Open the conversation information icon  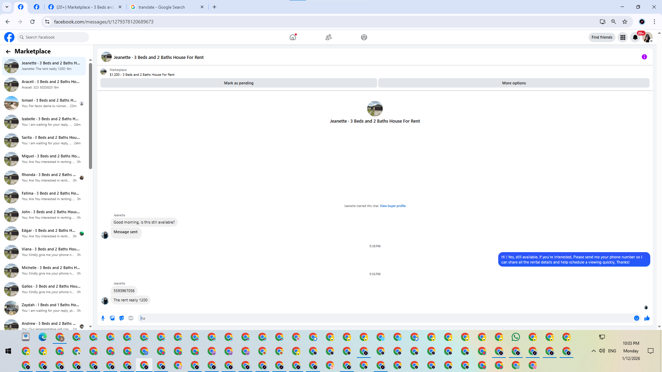644,57
